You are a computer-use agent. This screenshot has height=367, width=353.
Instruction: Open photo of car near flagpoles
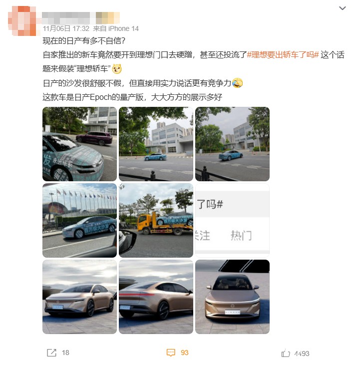79,221
